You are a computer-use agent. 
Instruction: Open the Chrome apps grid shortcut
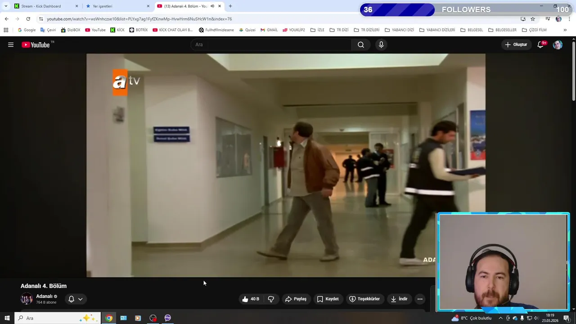pyautogui.click(x=6, y=30)
